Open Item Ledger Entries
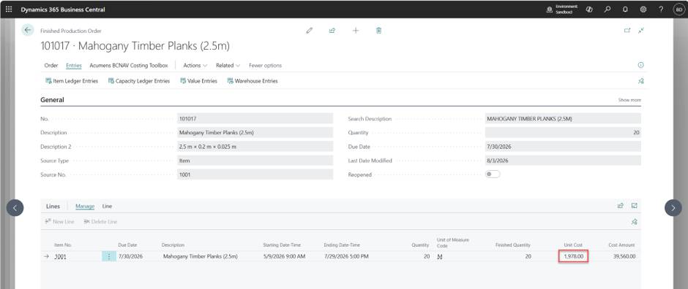This screenshot has height=289, width=688. pyautogui.click(x=72, y=81)
